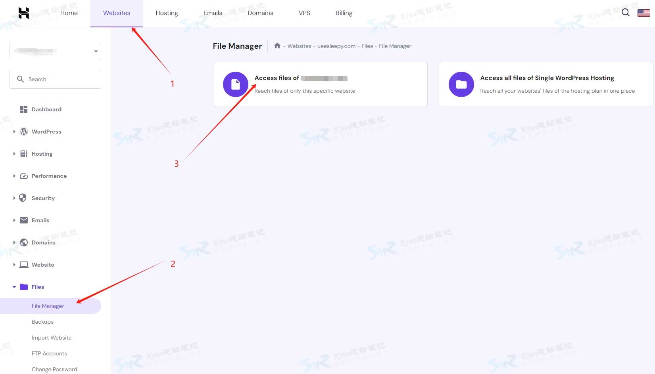Open Access all files of Single WordPress Hosting card
655x374 pixels.
pos(546,84)
